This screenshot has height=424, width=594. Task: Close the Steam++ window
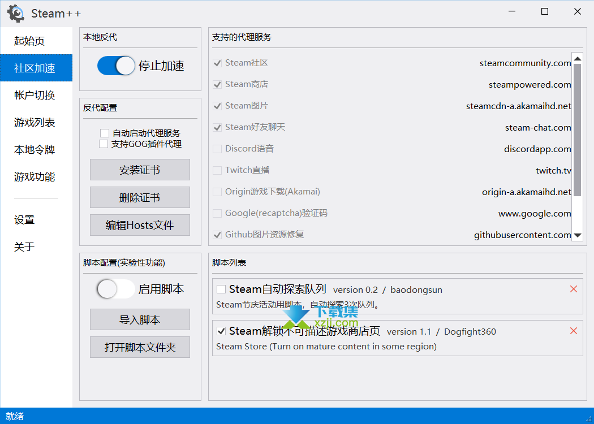coord(578,12)
